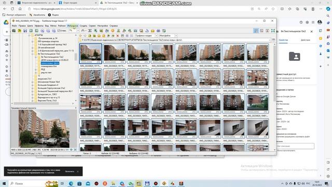Screen dimensions: 332x187
Task: Click the Edge browser refresh icon
Action: pos(12,9)
